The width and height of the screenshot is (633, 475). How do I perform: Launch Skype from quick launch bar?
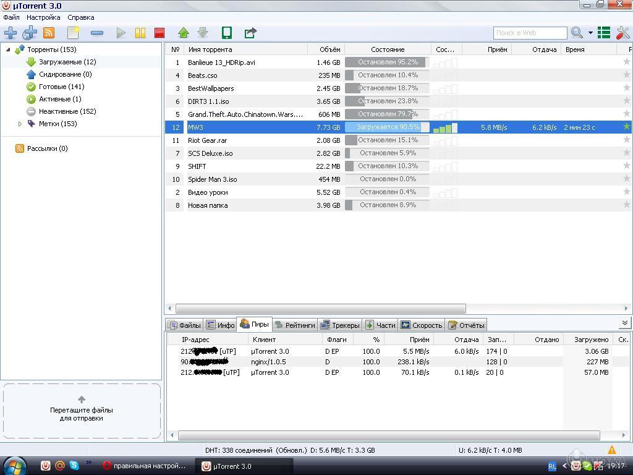(x=74, y=466)
